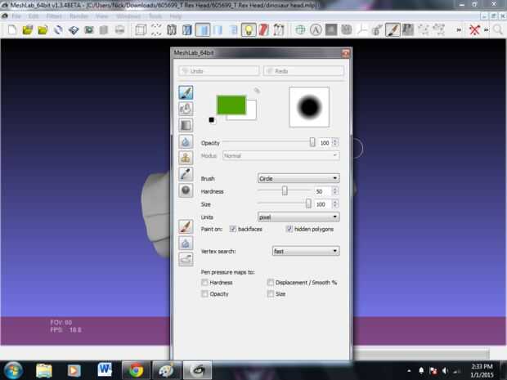This screenshot has width=507, height=380.
Task: Click the swap colors arrow icon
Action: coord(257,91)
